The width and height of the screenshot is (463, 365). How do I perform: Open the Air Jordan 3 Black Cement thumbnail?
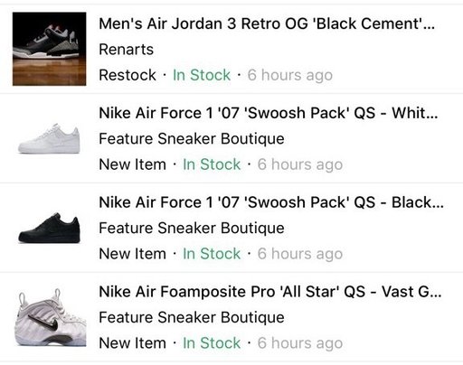coord(49,49)
